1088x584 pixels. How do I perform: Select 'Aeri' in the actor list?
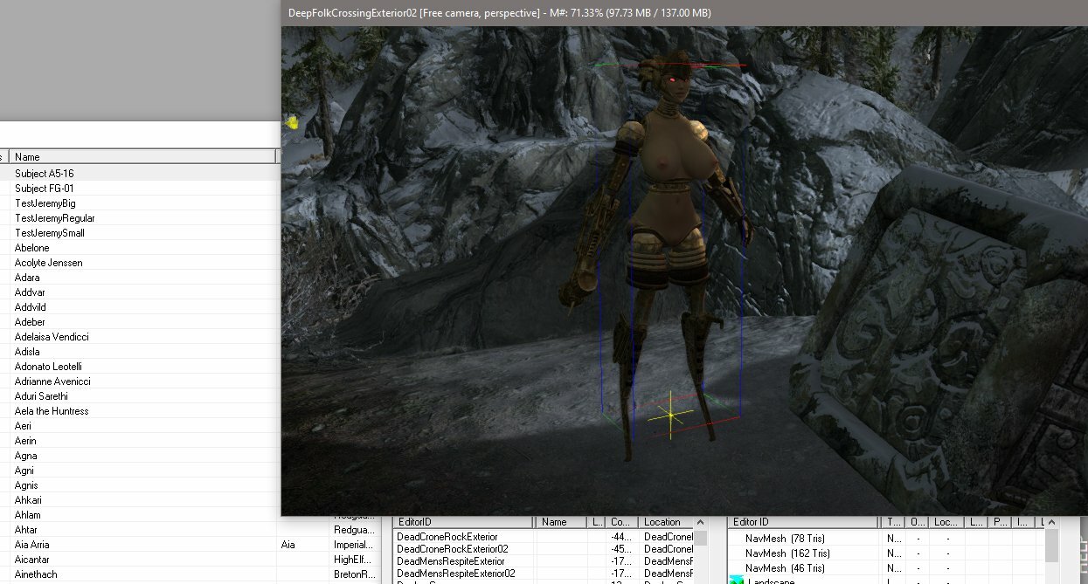(23, 426)
